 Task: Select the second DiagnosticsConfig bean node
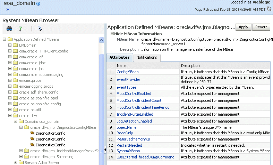[51, 139]
